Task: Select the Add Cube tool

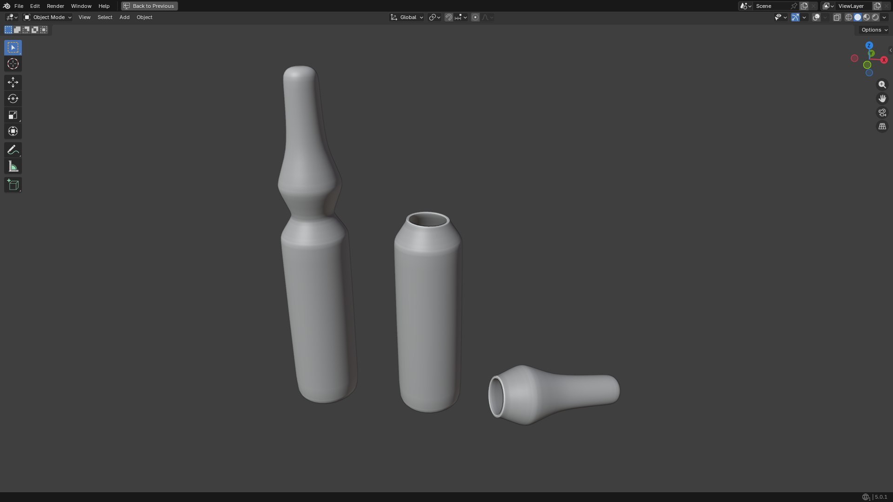Action: [13, 185]
